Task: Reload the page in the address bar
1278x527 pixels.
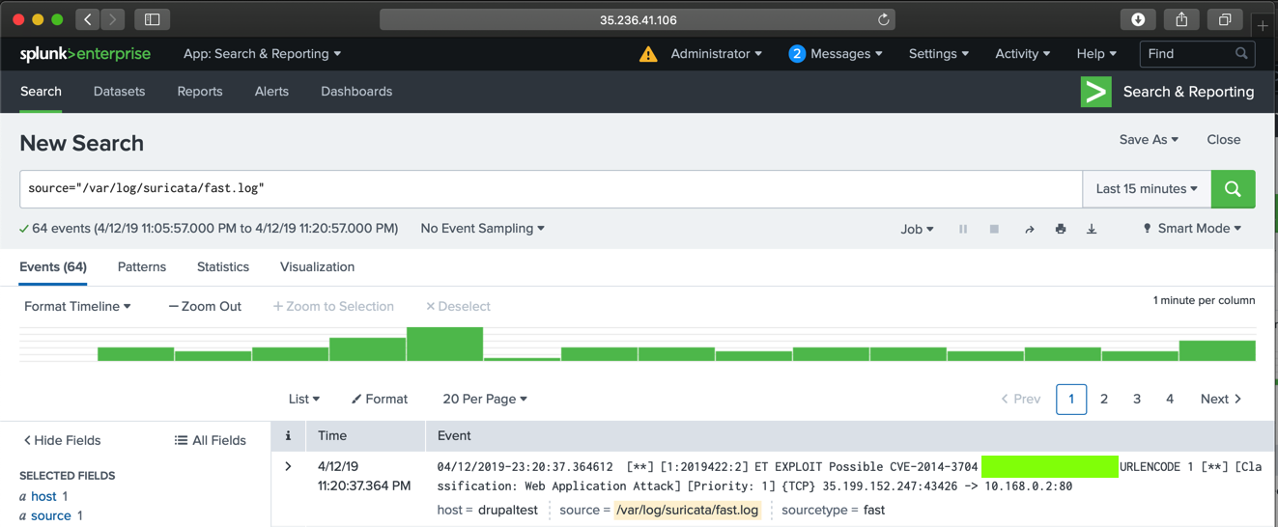Action: point(883,19)
